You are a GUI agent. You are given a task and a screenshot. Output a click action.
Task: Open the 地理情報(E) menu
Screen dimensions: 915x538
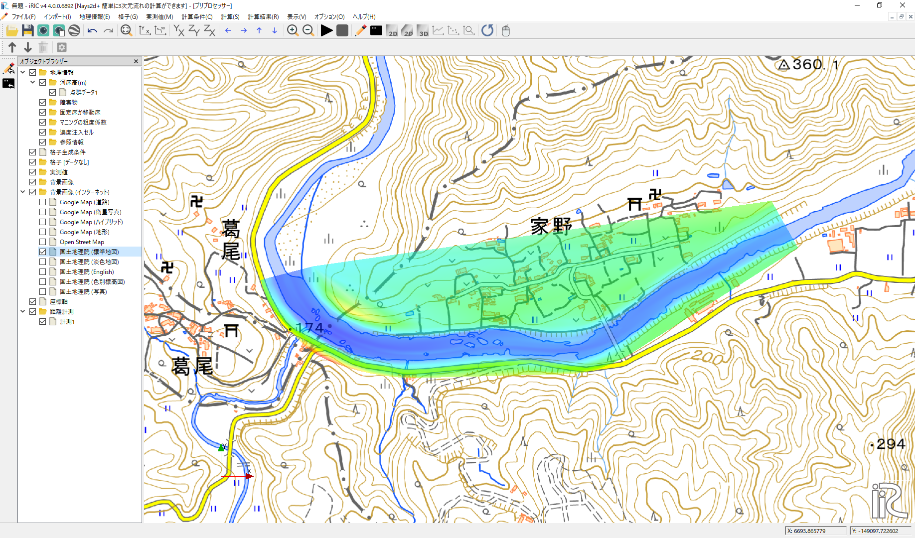pos(95,17)
